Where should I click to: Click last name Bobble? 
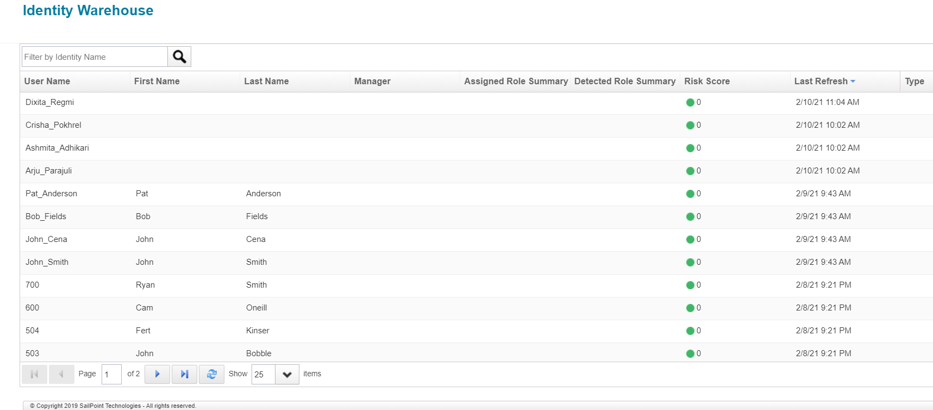click(259, 353)
